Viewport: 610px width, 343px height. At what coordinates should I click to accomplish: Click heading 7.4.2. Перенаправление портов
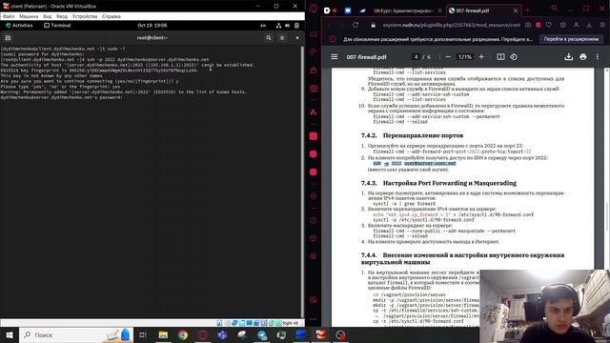click(x=412, y=135)
